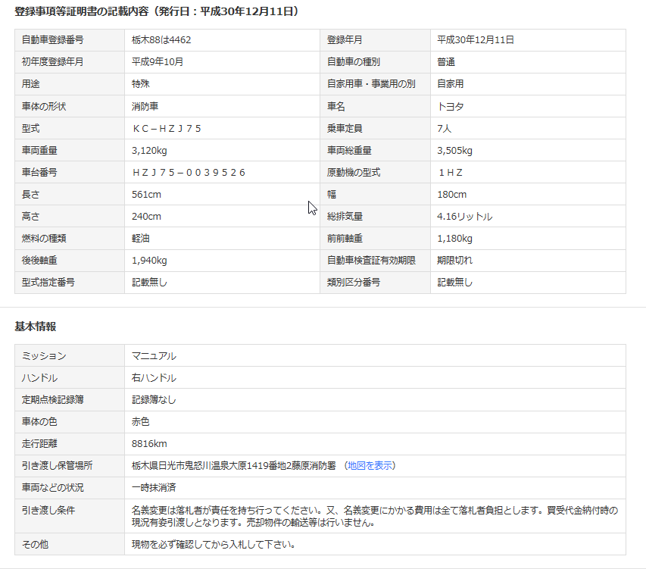
Task: Click the 基本情報 section heading
Action: tap(36, 327)
